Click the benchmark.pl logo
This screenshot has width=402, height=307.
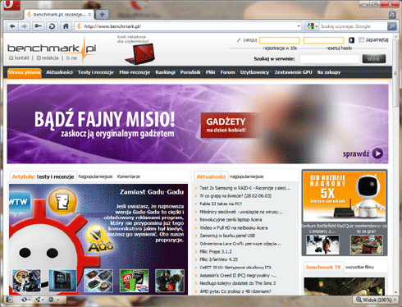pyautogui.click(x=52, y=48)
